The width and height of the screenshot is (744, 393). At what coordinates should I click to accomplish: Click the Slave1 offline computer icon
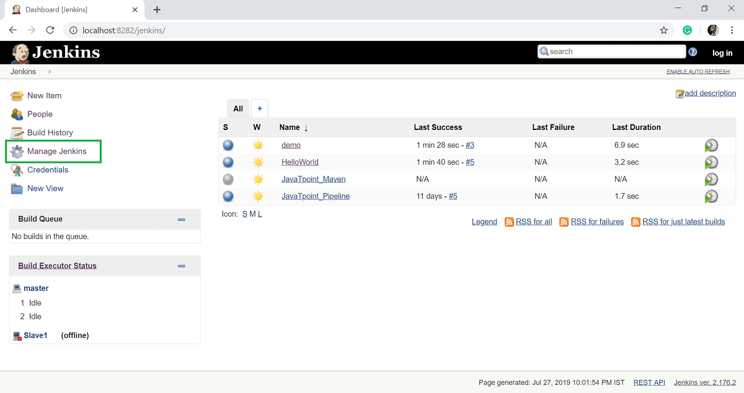coord(17,335)
